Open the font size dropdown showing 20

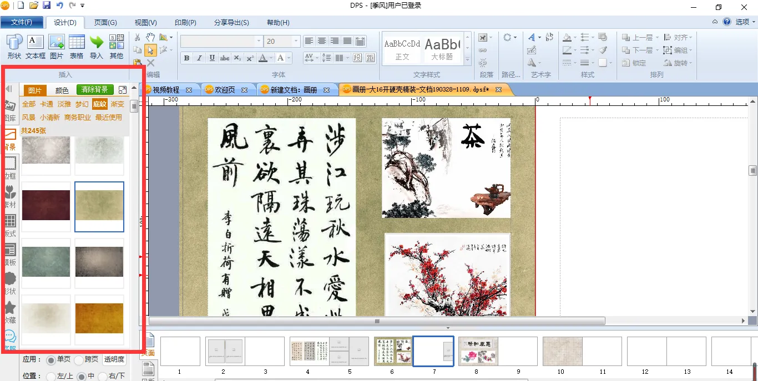[x=296, y=42]
